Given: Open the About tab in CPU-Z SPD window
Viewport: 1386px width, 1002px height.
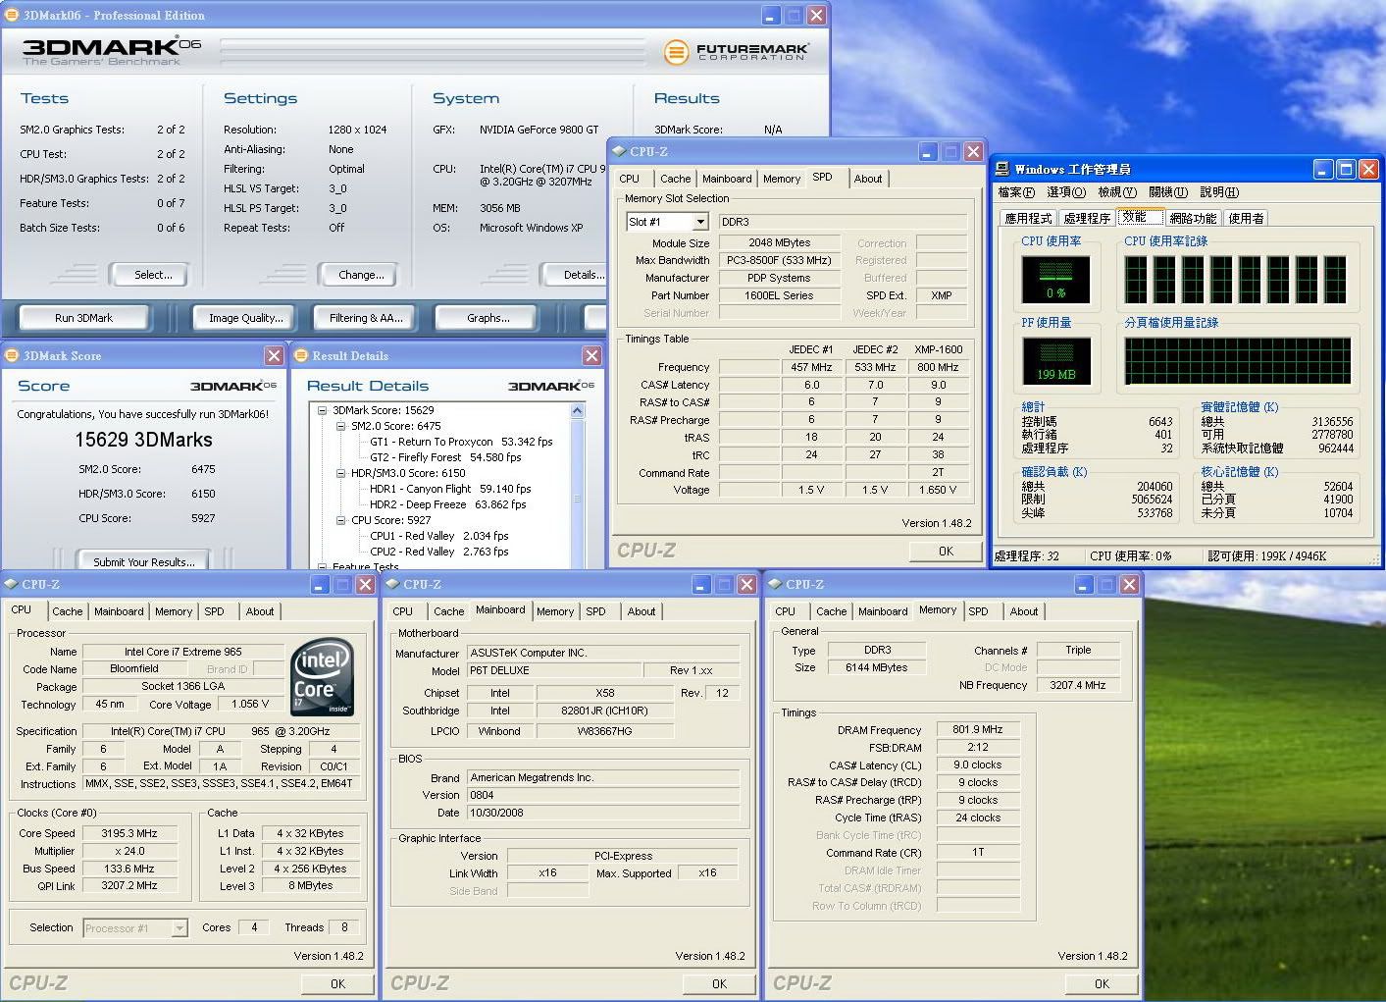Looking at the screenshot, I should [868, 179].
